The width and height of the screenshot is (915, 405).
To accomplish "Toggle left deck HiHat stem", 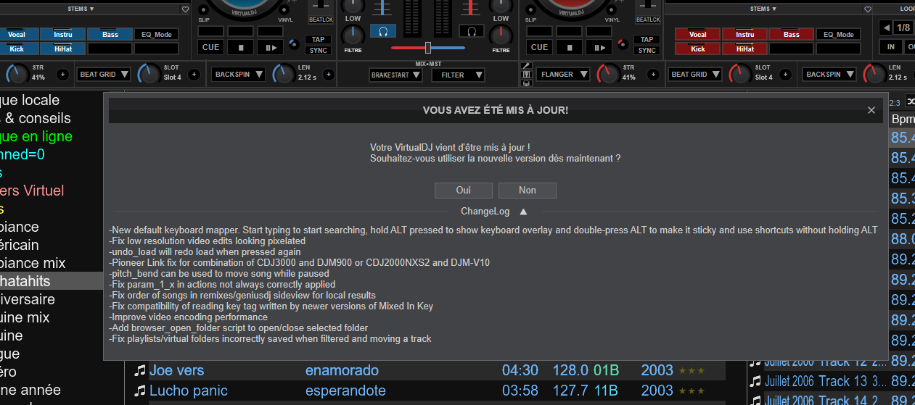I will tap(63, 49).
